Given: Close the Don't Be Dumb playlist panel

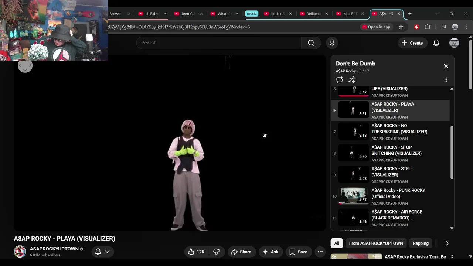Looking at the screenshot, I should 446,66.
